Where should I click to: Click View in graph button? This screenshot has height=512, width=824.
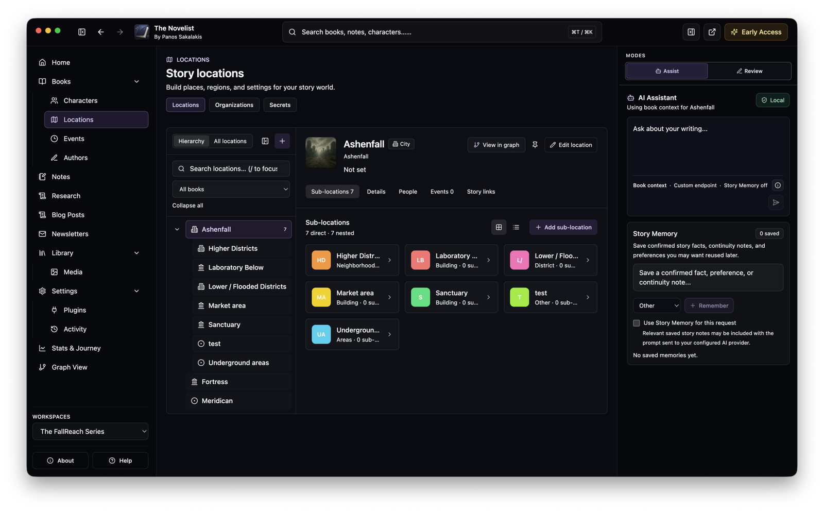[496, 145]
